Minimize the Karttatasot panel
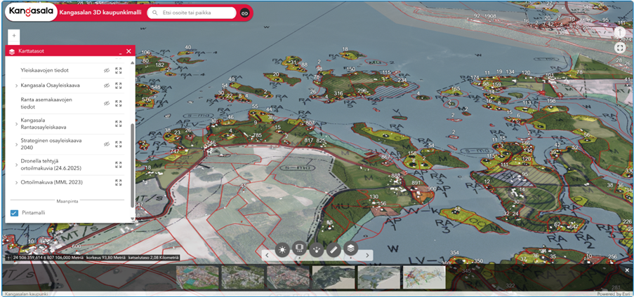This screenshot has width=634, height=297. (x=119, y=52)
